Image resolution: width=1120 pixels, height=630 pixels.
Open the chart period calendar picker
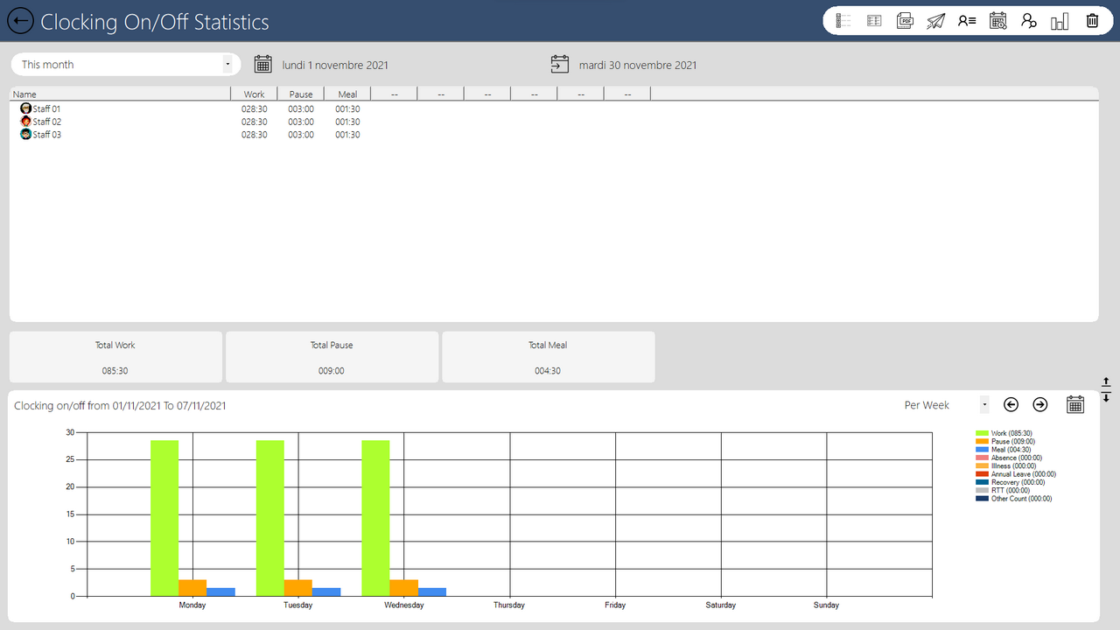click(x=1074, y=404)
